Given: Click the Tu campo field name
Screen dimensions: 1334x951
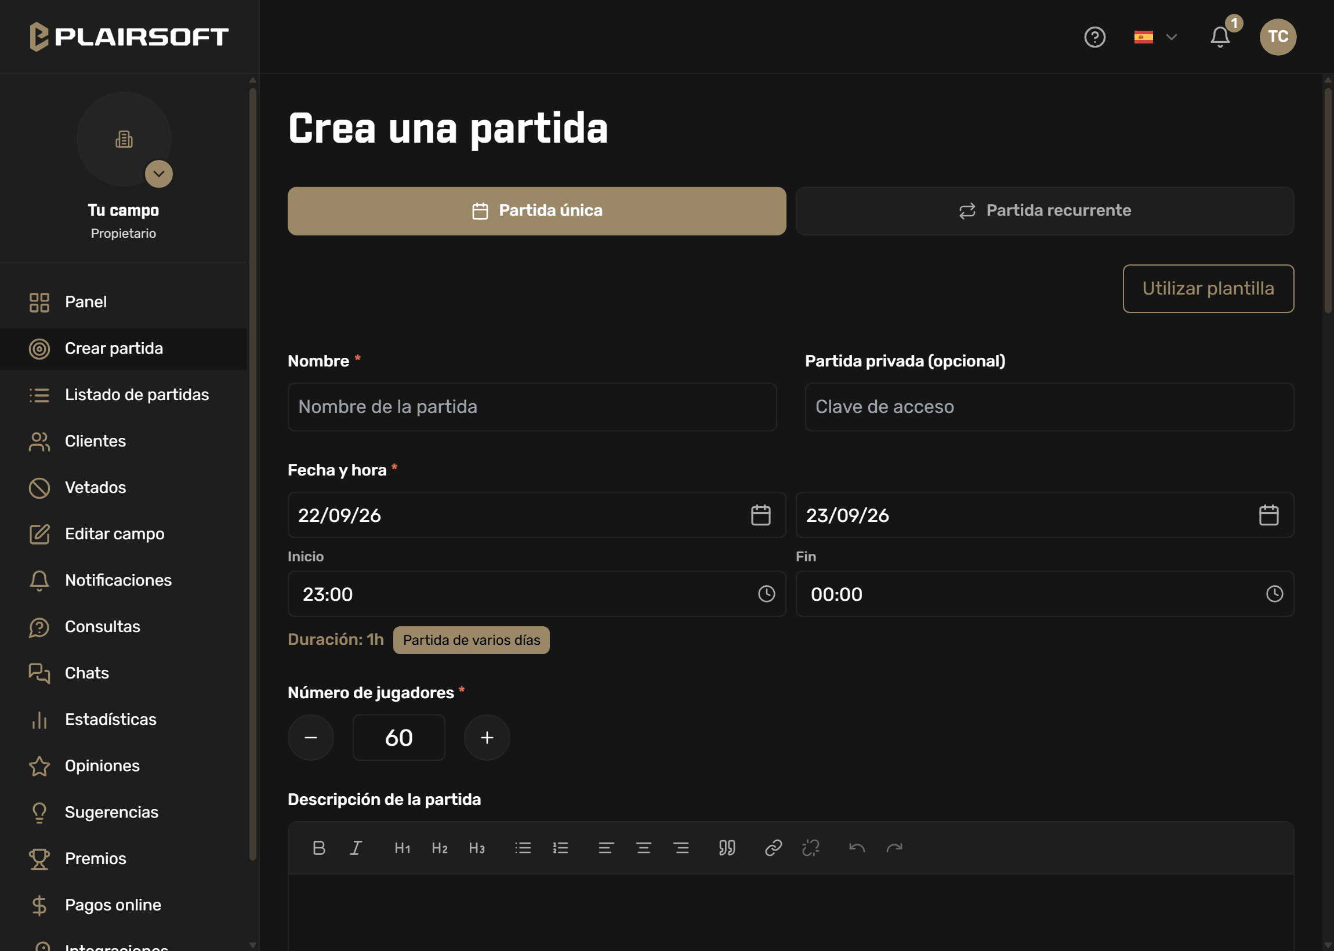Looking at the screenshot, I should click(124, 210).
